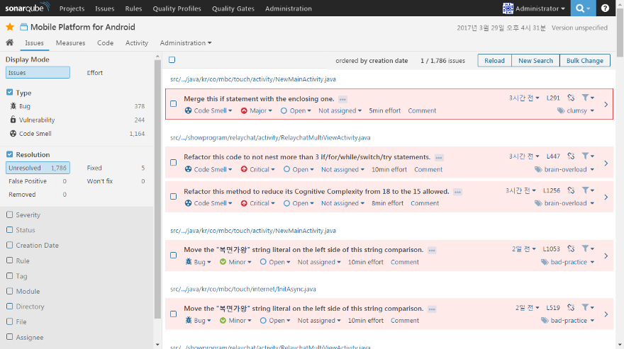The width and height of the screenshot is (624, 349).
Task: Check the L1053 string literal issue
Action: [x=174, y=255]
